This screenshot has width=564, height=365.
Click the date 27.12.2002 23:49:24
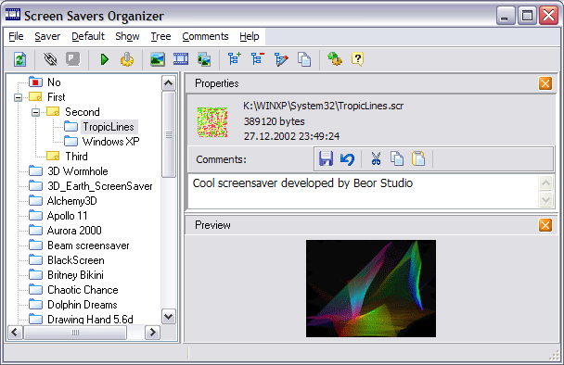point(291,136)
